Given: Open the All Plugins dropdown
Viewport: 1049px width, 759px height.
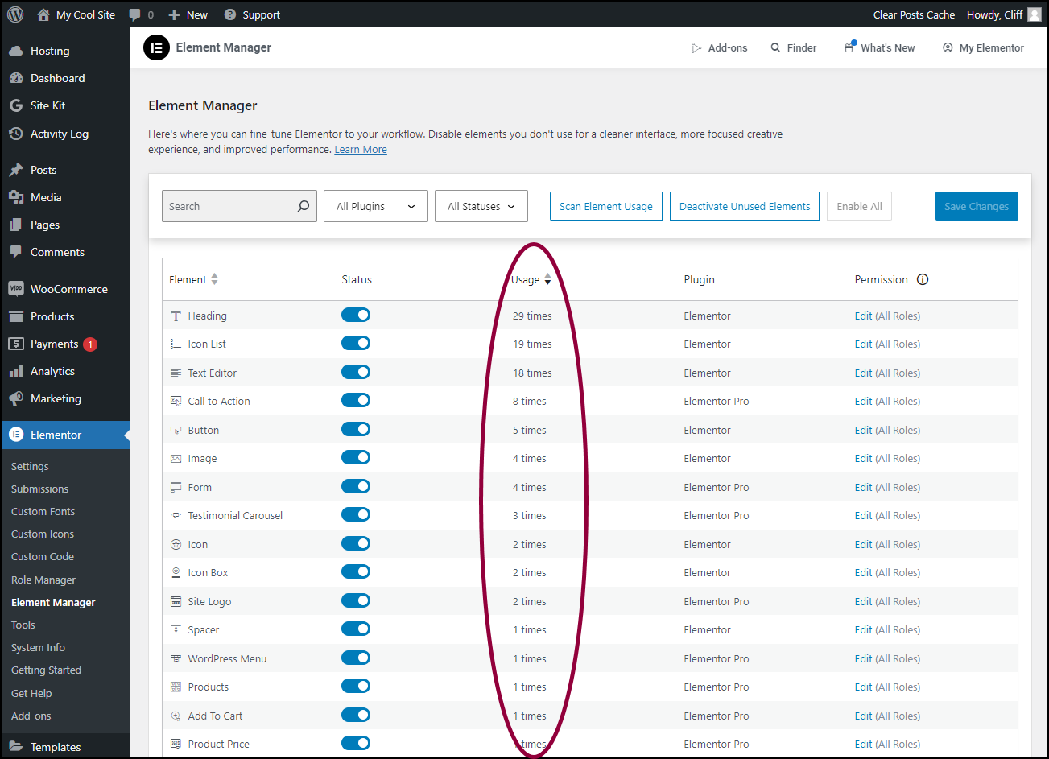Looking at the screenshot, I should pos(376,206).
